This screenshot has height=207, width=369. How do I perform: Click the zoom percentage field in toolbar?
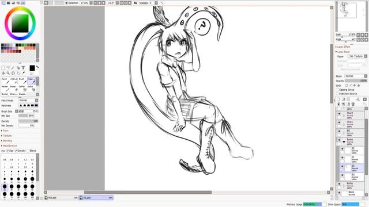click(x=85, y=3)
